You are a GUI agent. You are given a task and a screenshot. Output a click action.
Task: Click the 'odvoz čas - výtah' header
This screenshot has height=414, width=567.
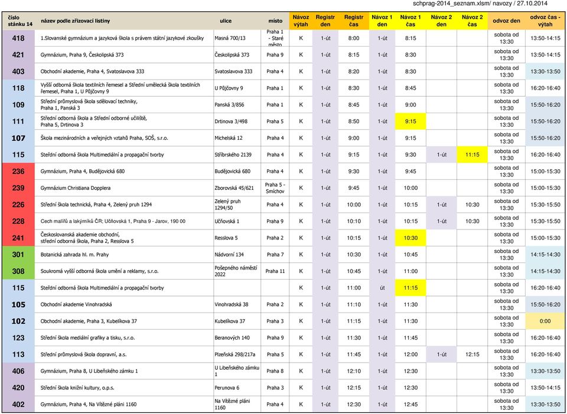coord(545,21)
